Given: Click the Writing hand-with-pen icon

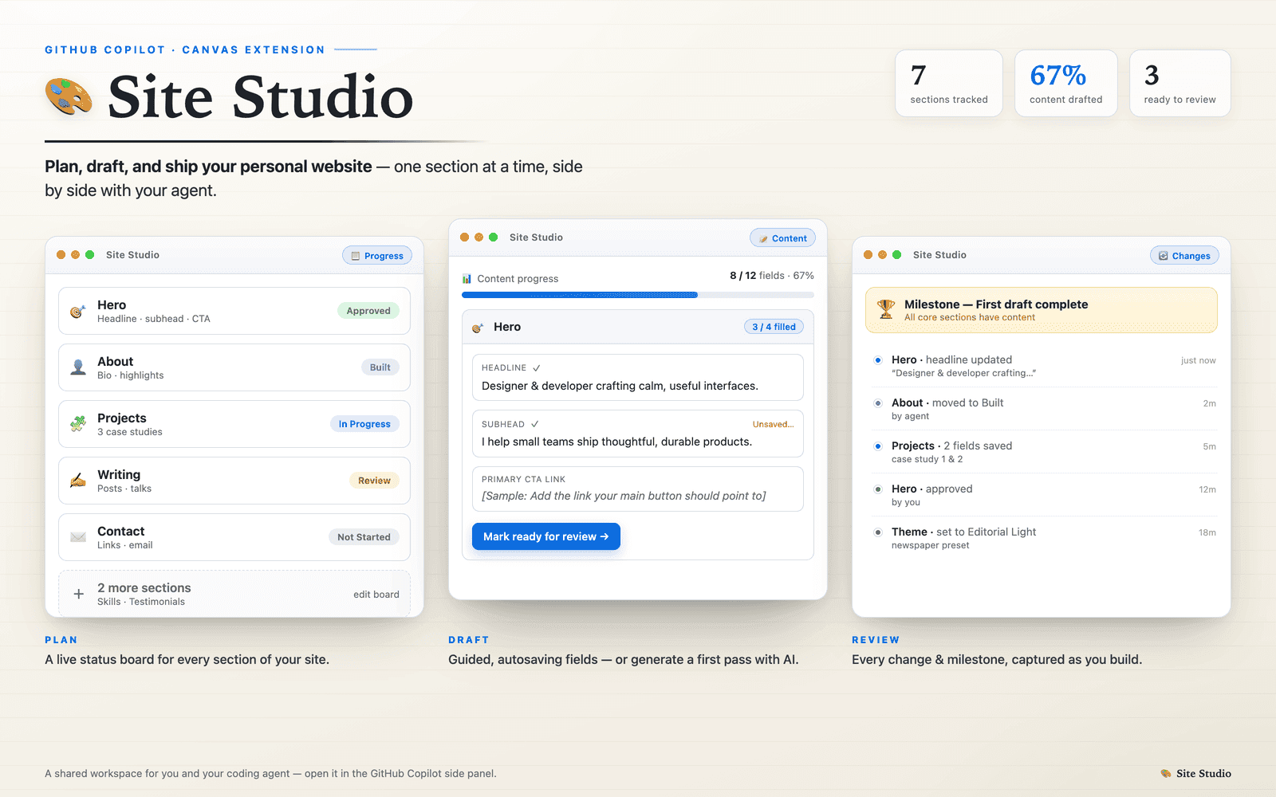Looking at the screenshot, I should (x=78, y=481).
